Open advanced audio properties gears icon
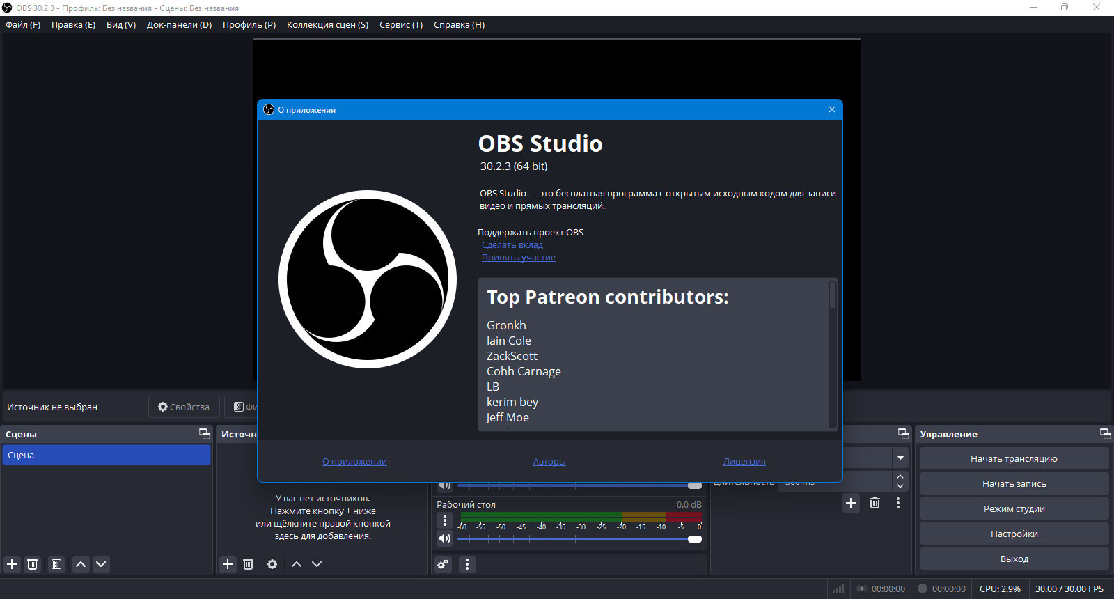 [x=443, y=564]
